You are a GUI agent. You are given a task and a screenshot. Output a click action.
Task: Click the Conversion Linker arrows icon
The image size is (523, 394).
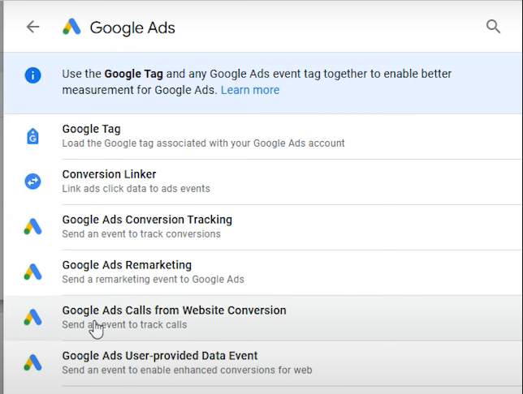[x=32, y=182]
